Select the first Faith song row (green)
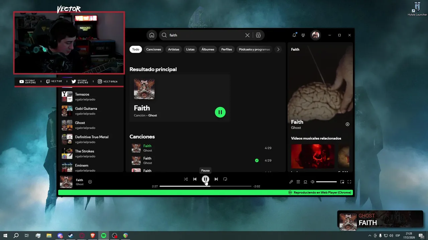The image size is (428, 240). (206, 148)
